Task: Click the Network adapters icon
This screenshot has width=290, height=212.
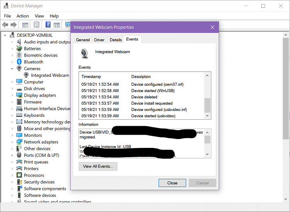Action: click(19, 142)
